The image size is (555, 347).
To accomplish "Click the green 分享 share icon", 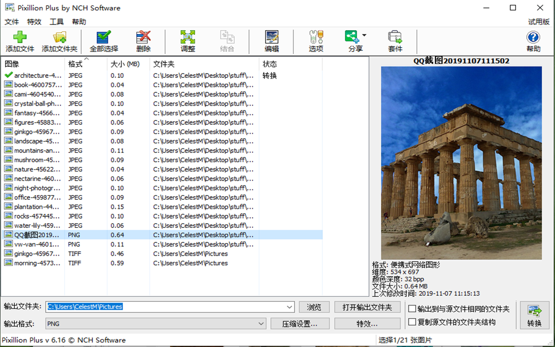I will [x=351, y=39].
